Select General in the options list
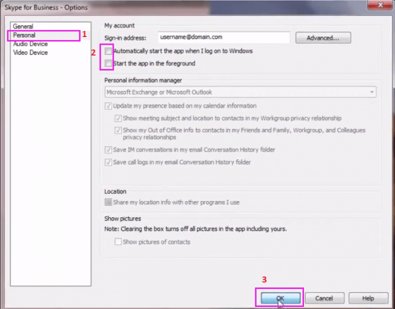 tap(23, 26)
